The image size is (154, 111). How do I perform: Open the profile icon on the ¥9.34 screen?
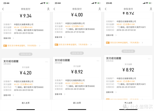[x=48, y=9]
